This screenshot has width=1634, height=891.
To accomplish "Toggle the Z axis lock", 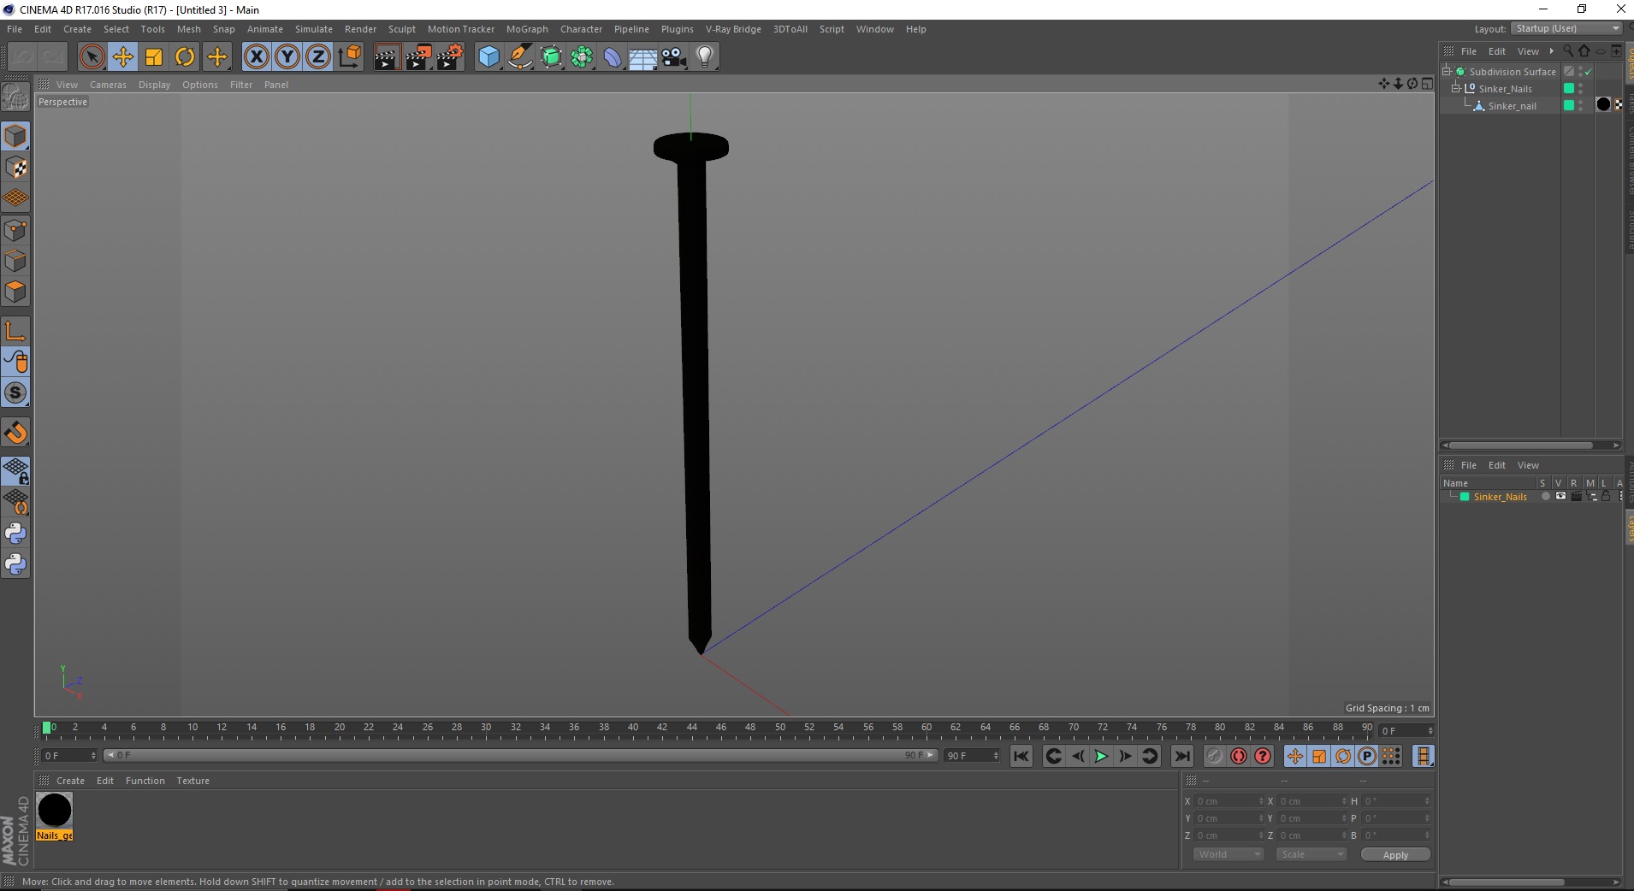I will 318,57.
